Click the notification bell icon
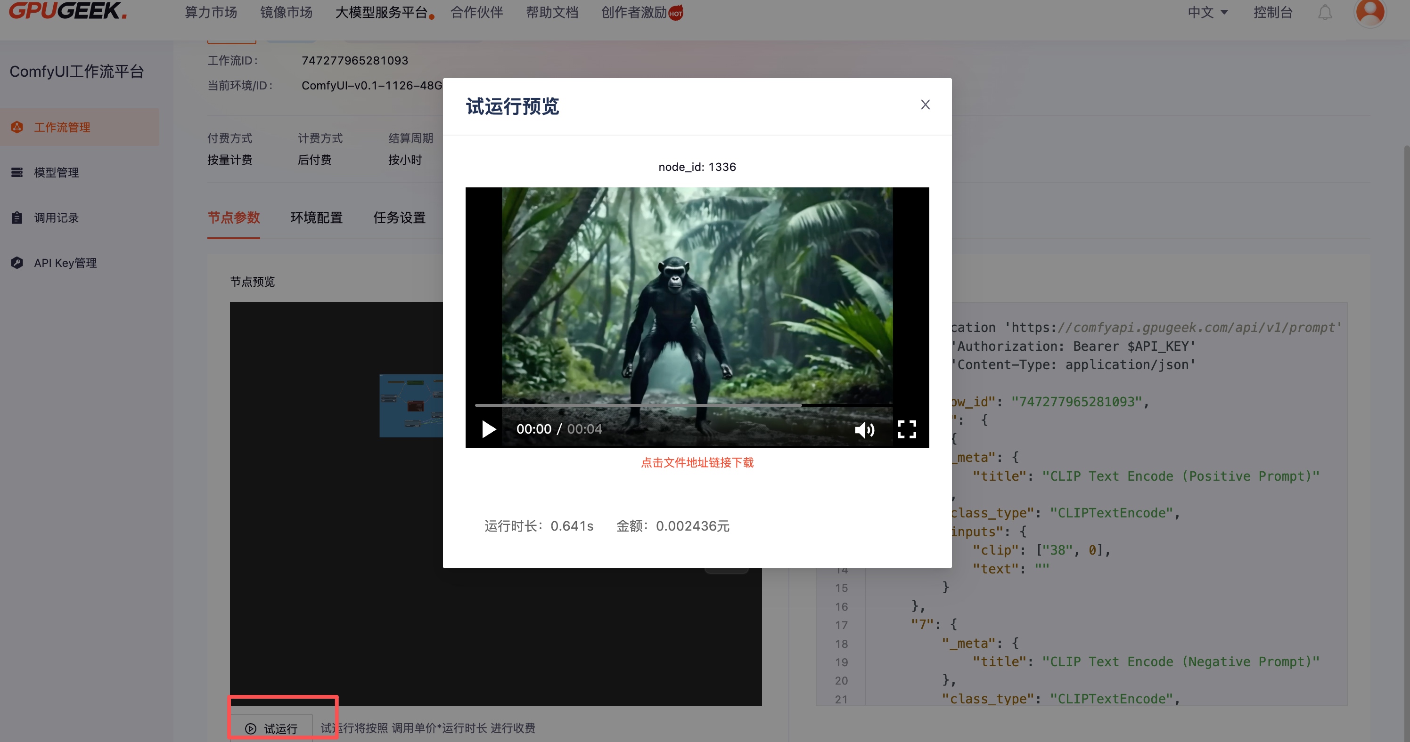This screenshot has height=742, width=1410. [x=1325, y=12]
